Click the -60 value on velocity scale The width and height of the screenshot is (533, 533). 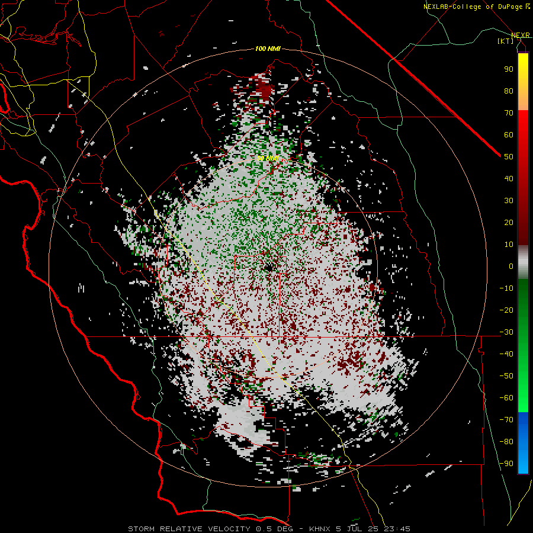(x=506, y=398)
